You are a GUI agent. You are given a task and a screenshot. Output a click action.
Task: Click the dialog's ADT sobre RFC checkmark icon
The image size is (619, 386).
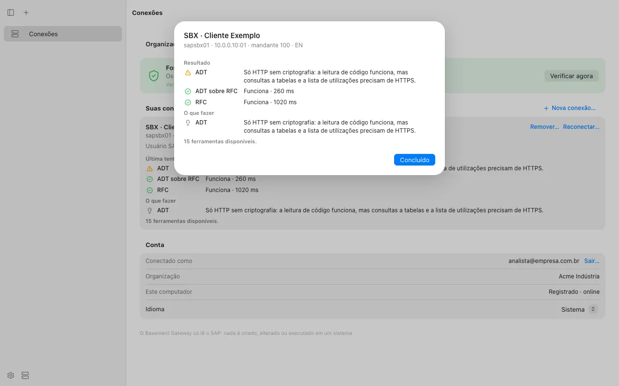coord(188,91)
